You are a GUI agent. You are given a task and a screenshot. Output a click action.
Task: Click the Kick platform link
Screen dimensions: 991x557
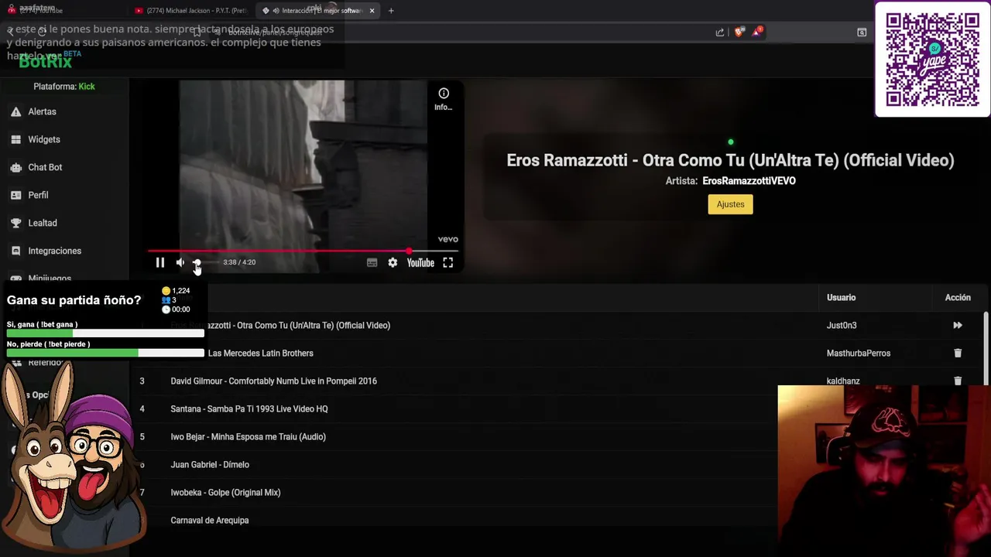coord(87,87)
